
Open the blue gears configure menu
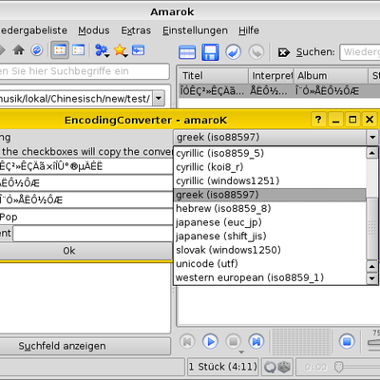pos(102,50)
